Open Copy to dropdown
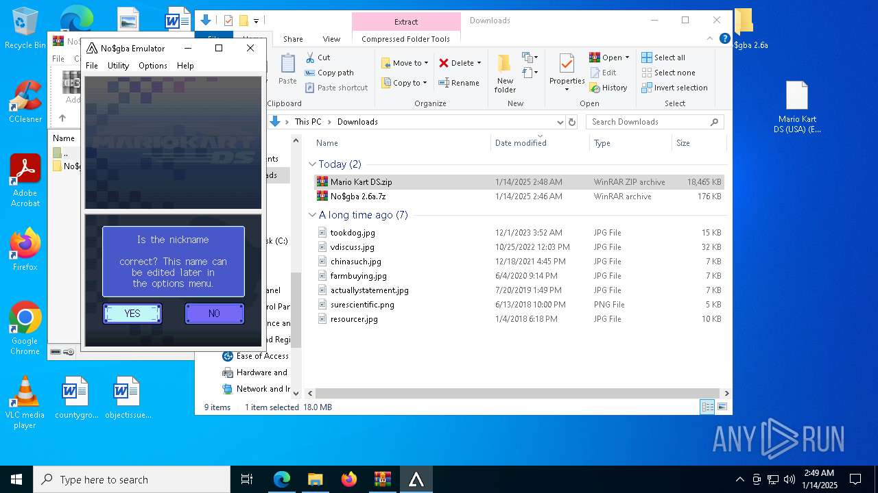The image size is (878, 493). click(405, 83)
